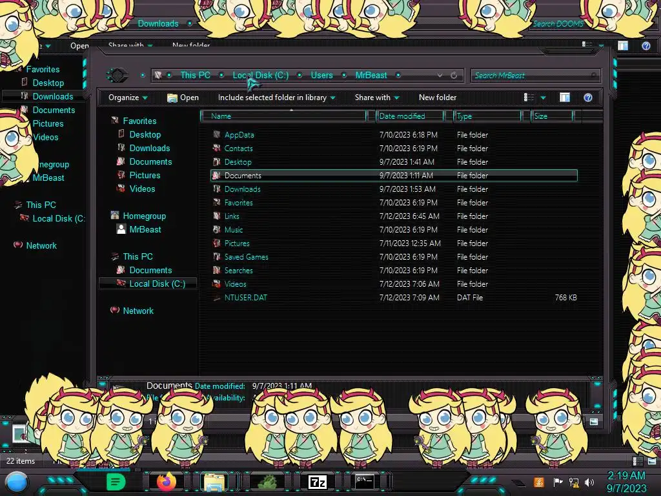Click the Contacts folder icon
Viewport: 661px width, 496px height.
[217, 148]
